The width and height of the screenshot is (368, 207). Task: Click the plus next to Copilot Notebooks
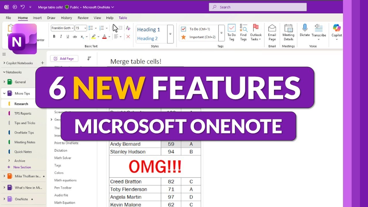[43, 63]
